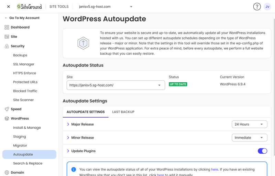Click the Speed rocket icon
This screenshot has width=275, height=176.
[x=7, y=109]
